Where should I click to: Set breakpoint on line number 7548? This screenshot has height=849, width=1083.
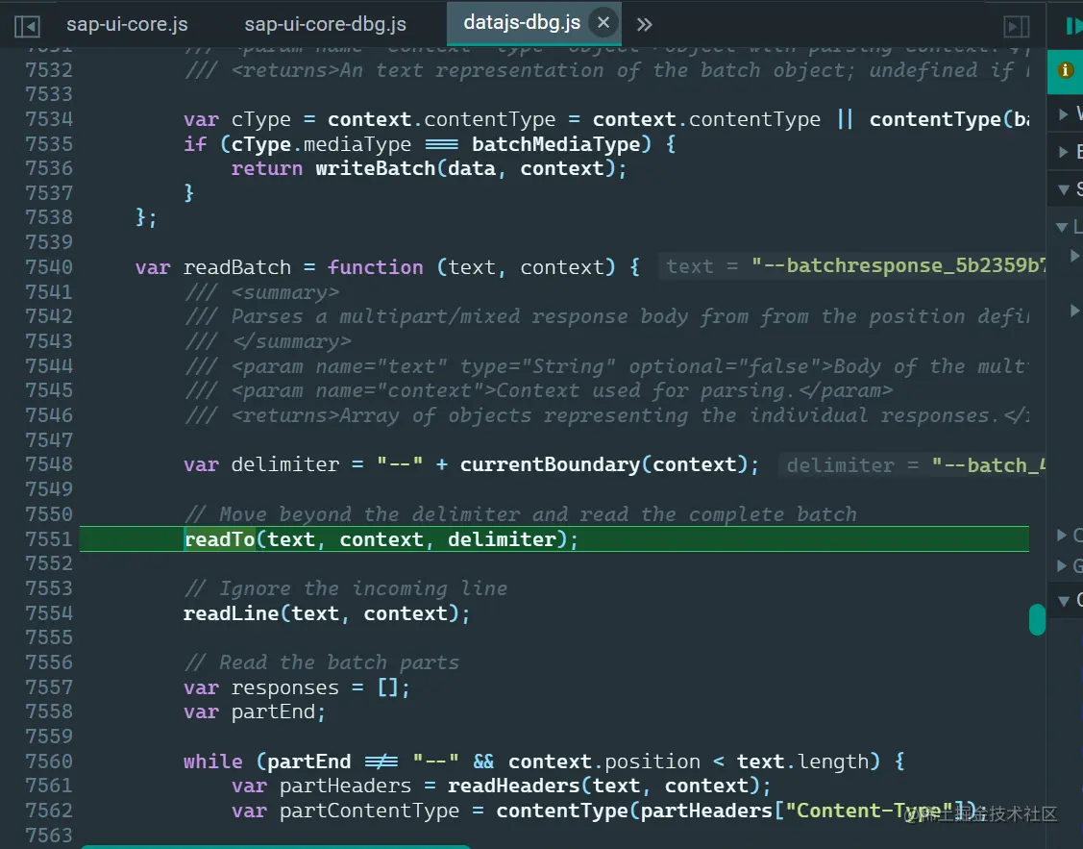point(49,464)
